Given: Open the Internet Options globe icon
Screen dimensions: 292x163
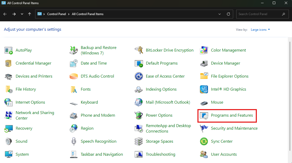Looking at the screenshot, I should 8,102.
